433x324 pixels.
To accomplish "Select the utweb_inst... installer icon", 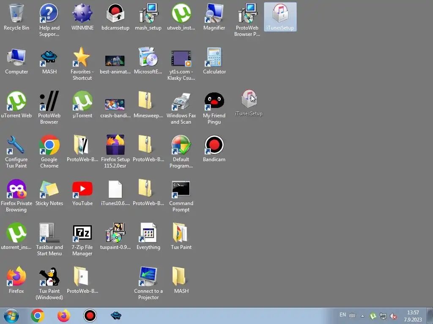I will (x=181, y=16).
